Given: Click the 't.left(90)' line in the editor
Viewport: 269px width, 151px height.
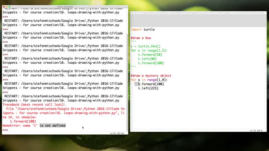Looking at the screenshot, I should (x=147, y=59).
